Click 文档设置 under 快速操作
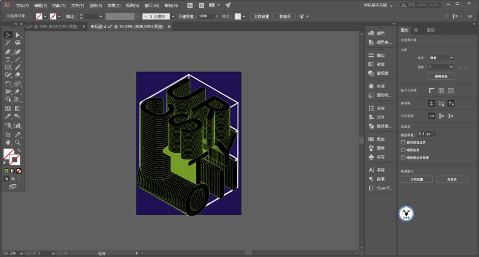 pos(417,179)
